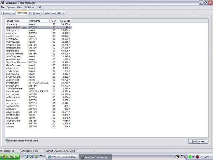The height and width of the screenshot is (160, 213).
Task: Click the green CPU usage tray icon
Action: click(x=190, y=157)
